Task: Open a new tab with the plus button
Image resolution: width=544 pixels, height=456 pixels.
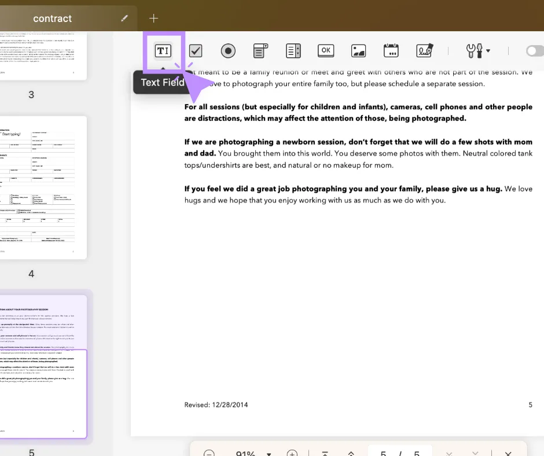Action: click(153, 18)
